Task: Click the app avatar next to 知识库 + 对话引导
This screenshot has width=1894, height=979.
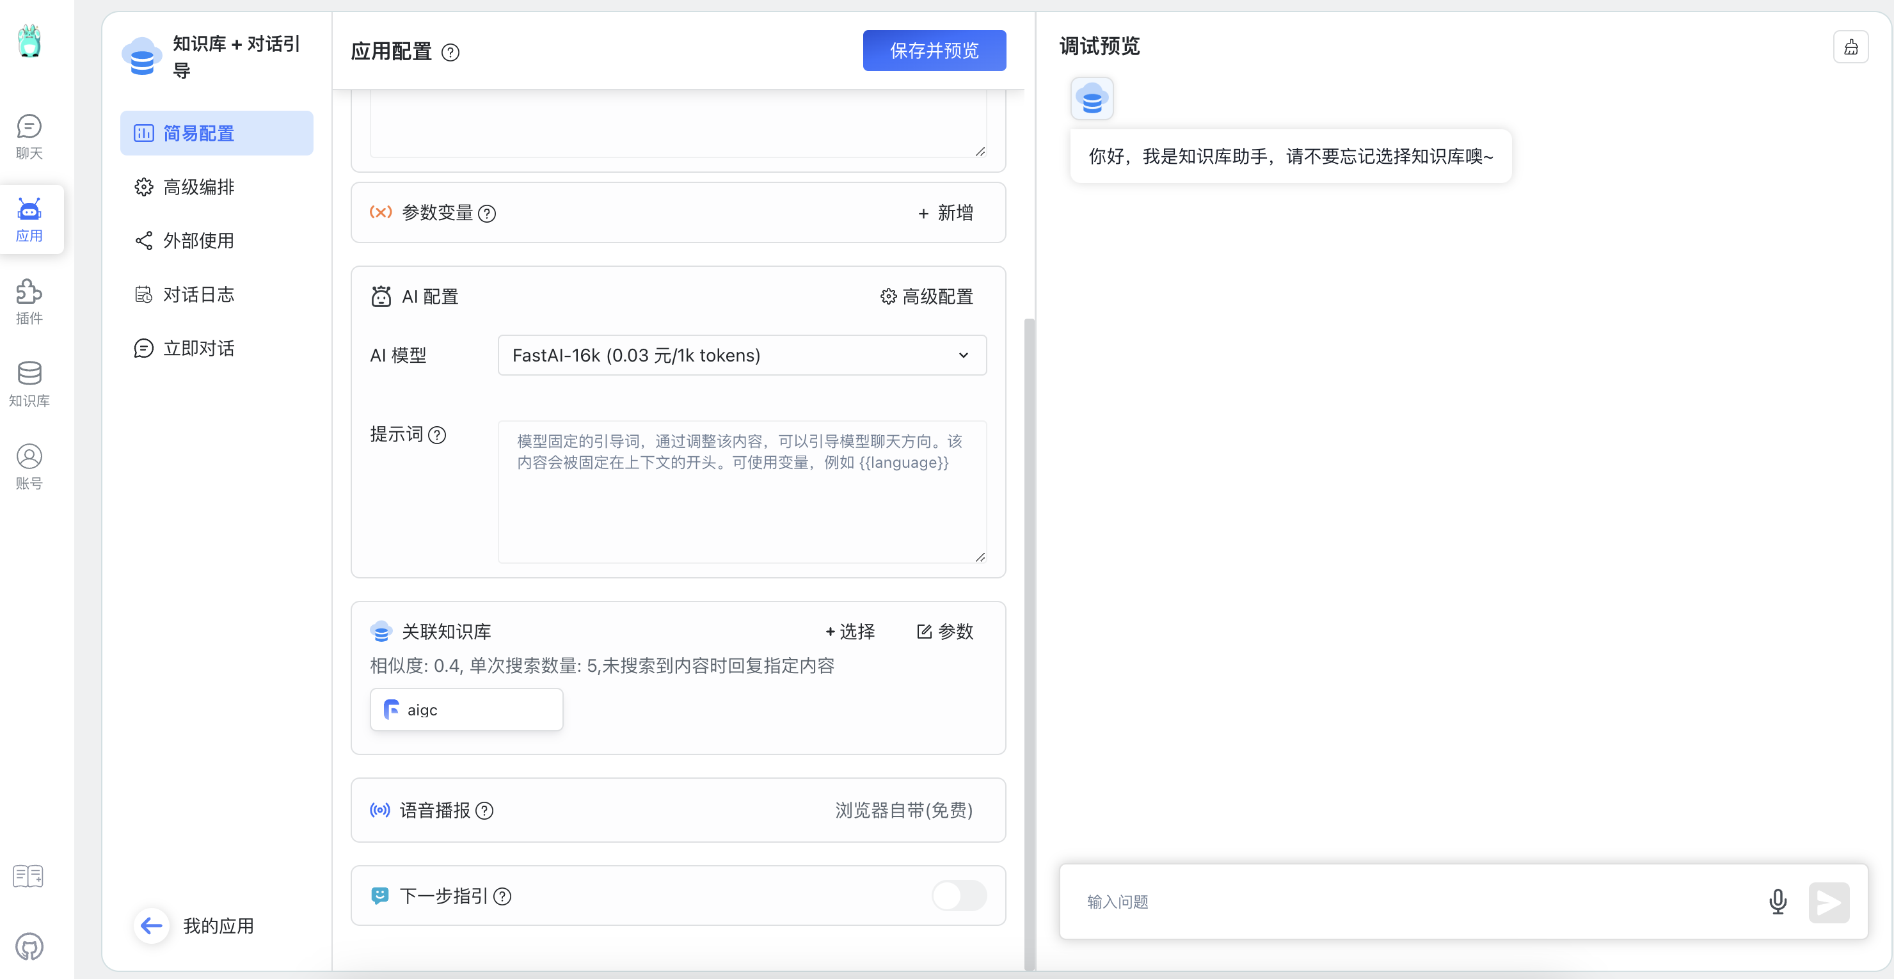Action: [141, 56]
